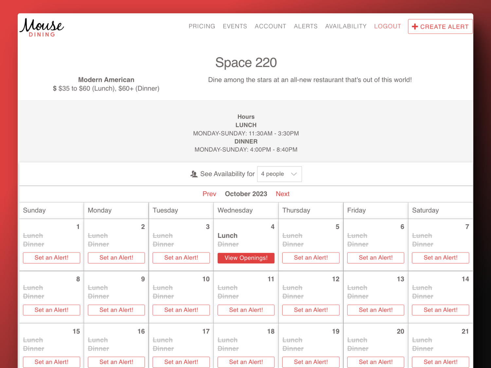The width and height of the screenshot is (491, 368).
Task: Set an alert for October 6
Action: pos(375,258)
